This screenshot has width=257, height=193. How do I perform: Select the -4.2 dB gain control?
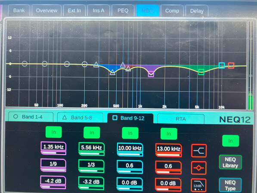click(53, 182)
